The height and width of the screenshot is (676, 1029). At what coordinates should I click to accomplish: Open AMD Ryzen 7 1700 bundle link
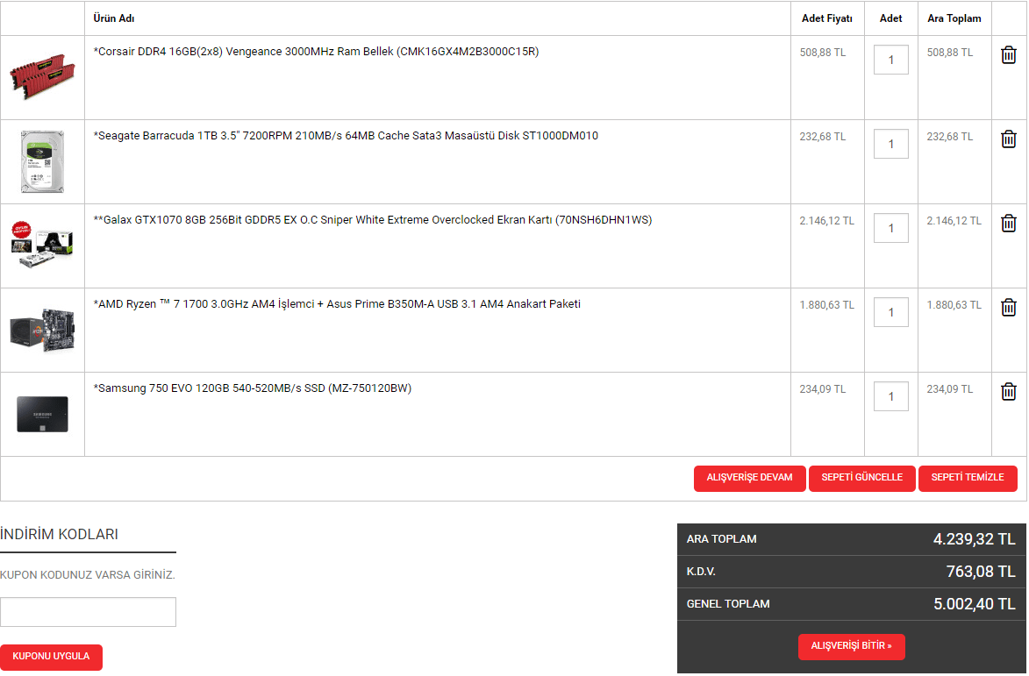(x=337, y=304)
